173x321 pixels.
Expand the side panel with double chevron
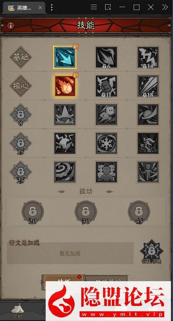coord(165,7)
